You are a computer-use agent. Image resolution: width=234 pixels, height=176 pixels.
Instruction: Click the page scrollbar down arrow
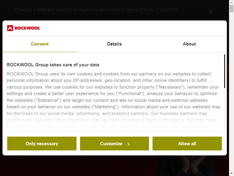click(231, 173)
